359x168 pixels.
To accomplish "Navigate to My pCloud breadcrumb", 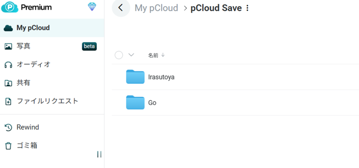I will point(156,8).
